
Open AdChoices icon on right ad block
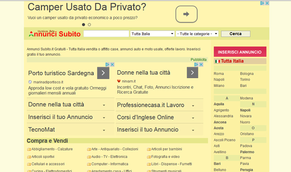pyautogui.click(x=196, y=64)
